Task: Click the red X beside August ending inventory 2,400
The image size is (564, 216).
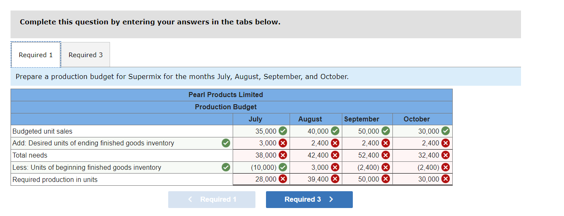Action: (335, 143)
